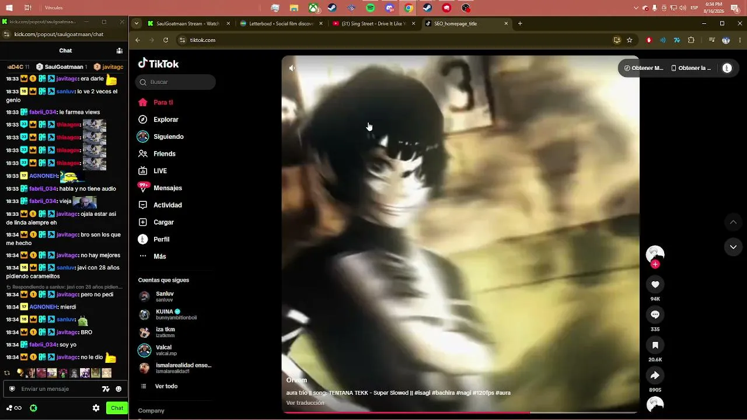Switch to the SaulGoatmaan Stream tab
Image resolution: width=747 pixels, height=420 pixels.
(x=188, y=24)
